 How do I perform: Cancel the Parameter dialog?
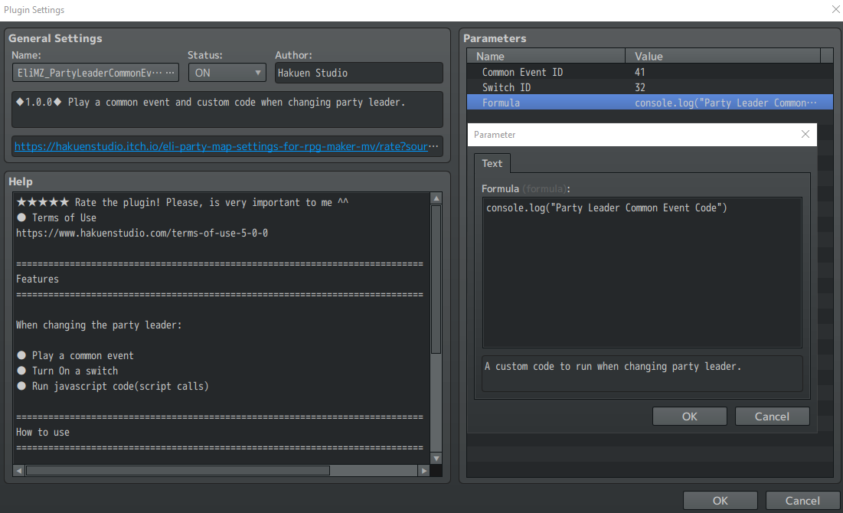click(x=772, y=417)
